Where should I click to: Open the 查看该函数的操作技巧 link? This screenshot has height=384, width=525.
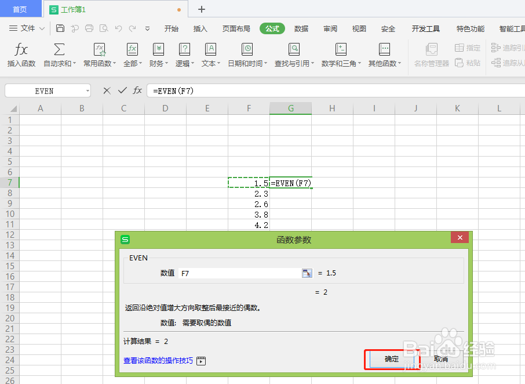point(158,361)
